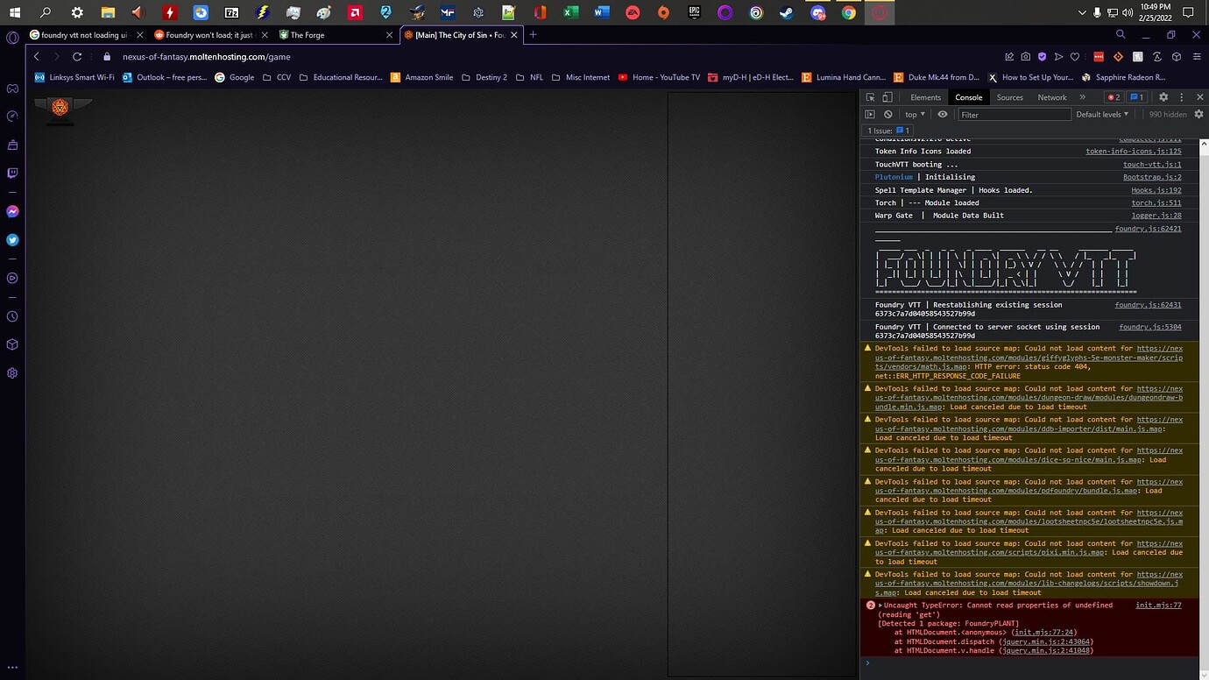Show the console sidebar

coord(870,114)
